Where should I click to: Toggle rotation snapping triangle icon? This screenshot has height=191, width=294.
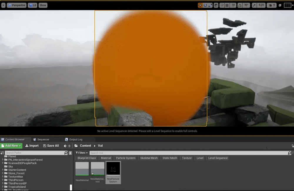pyautogui.click(x=240, y=5)
